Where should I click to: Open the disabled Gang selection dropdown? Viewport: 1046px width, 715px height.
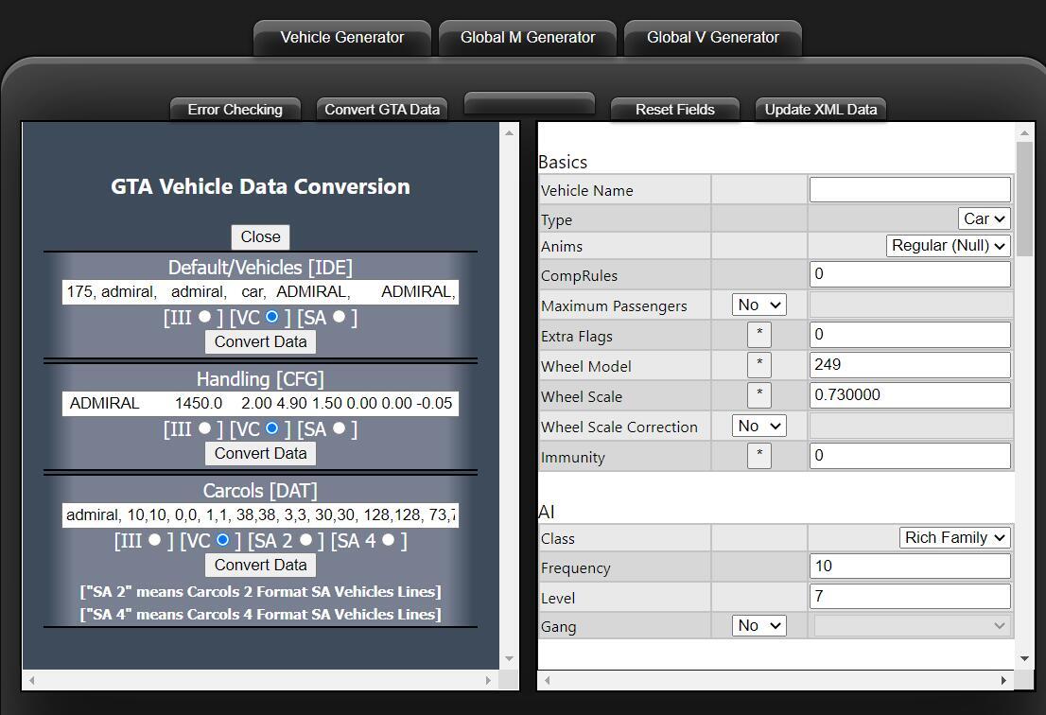click(912, 626)
